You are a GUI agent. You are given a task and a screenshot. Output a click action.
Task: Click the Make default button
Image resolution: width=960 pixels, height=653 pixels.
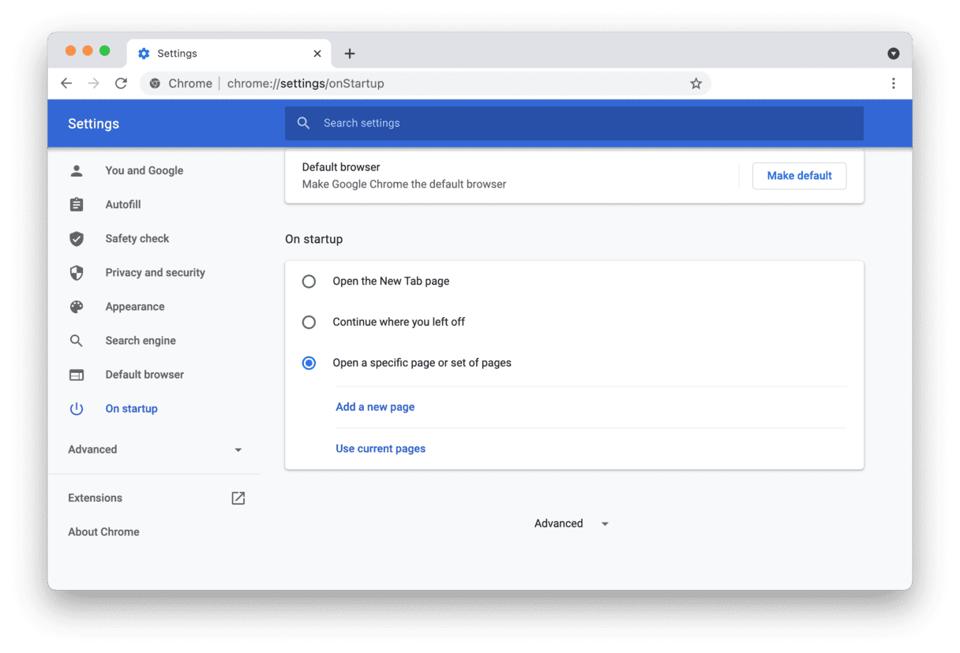[x=800, y=176]
